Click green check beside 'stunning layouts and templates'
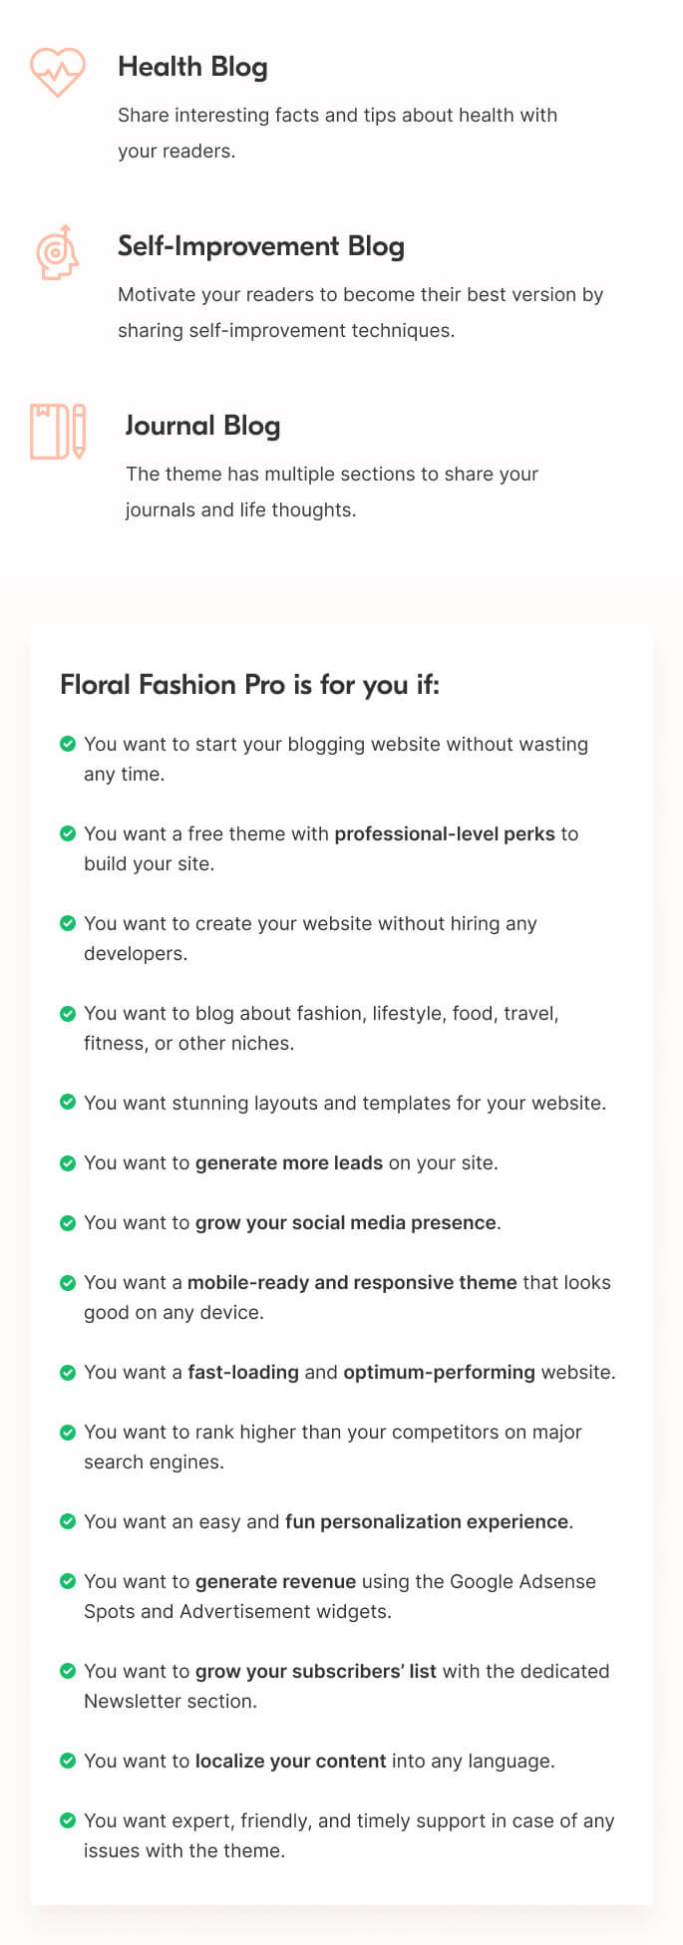Screen dimensions: 683x1945 tap(68, 1103)
